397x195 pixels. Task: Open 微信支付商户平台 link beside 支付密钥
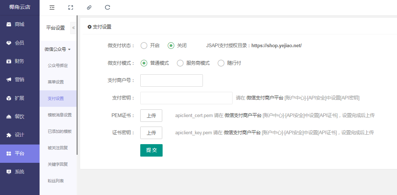tap(265, 98)
